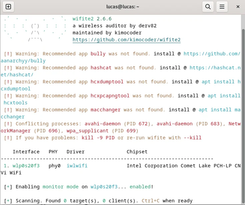Click the red 'macchanger' app name
The height and width of the screenshot is (205, 245).
(106, 110)
